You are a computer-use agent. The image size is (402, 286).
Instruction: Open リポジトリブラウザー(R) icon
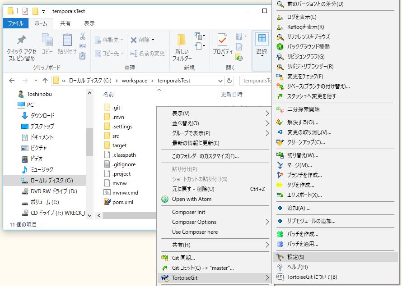click(280, 67)
